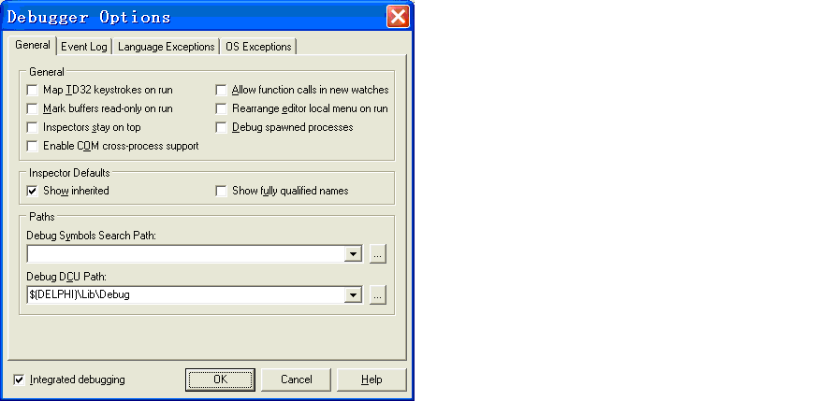Click into the Debug Symbols Search Path field
The image size is (830, 401).
[x=186, y=254]
